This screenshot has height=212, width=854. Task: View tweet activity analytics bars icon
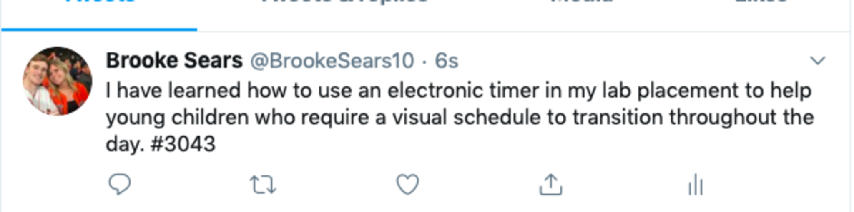(x=696, y=185)
